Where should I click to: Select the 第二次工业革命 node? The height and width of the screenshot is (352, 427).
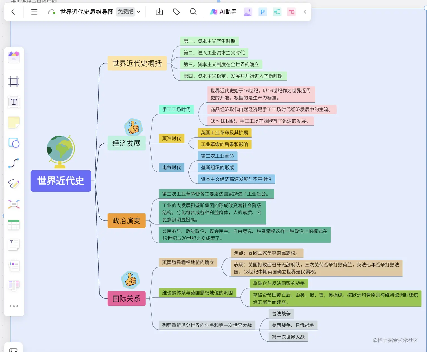[217, 156]
